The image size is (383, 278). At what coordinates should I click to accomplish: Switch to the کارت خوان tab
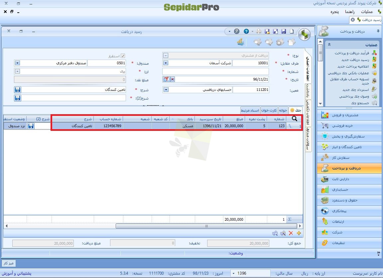(269, 110)
